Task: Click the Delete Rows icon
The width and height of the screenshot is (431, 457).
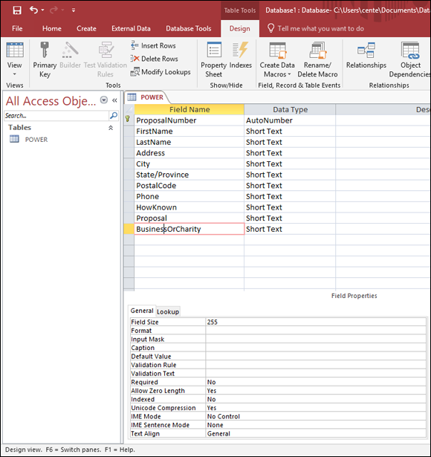Action: click(135, 59)
